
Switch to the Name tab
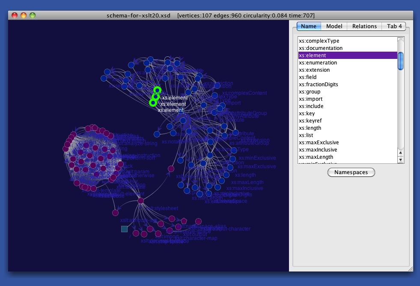click(308, 26)
